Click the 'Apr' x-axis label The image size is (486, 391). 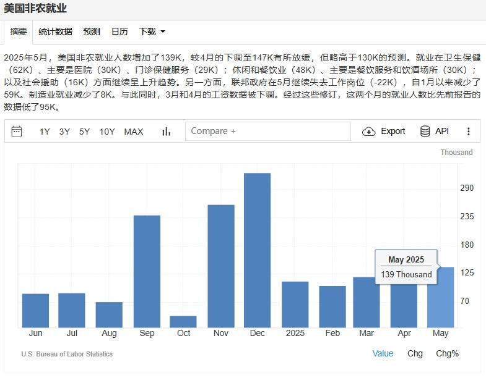pos(404,333)
